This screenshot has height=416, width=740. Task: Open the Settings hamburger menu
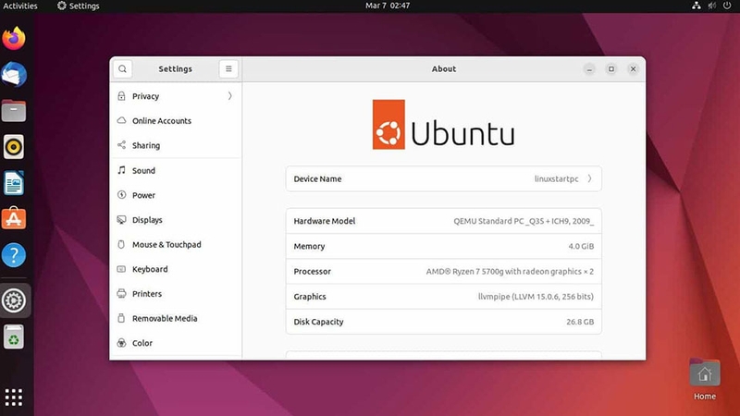(x=228, y=68)
